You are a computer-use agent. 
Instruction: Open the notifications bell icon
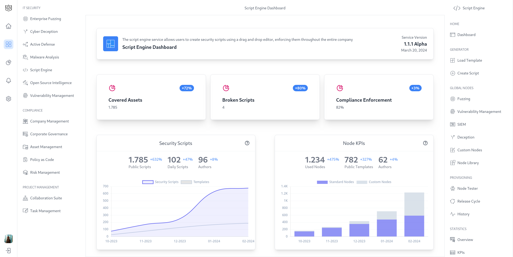9,81
